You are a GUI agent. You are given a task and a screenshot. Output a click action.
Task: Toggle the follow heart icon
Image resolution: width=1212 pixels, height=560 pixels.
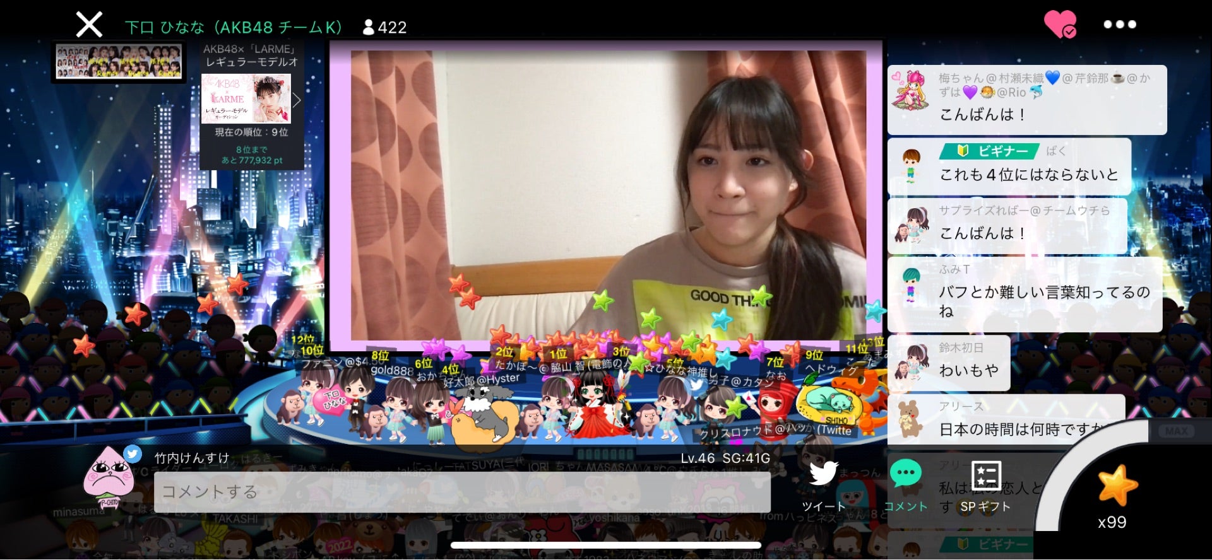pos(1060,25)
